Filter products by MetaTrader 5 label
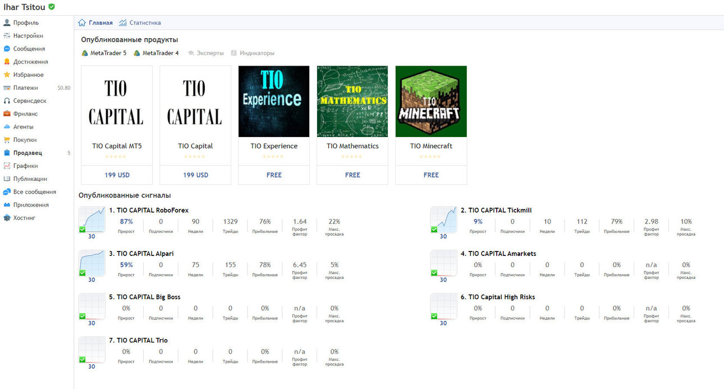The height and width of the screenshot is (389, 724). tap(108, 53)
